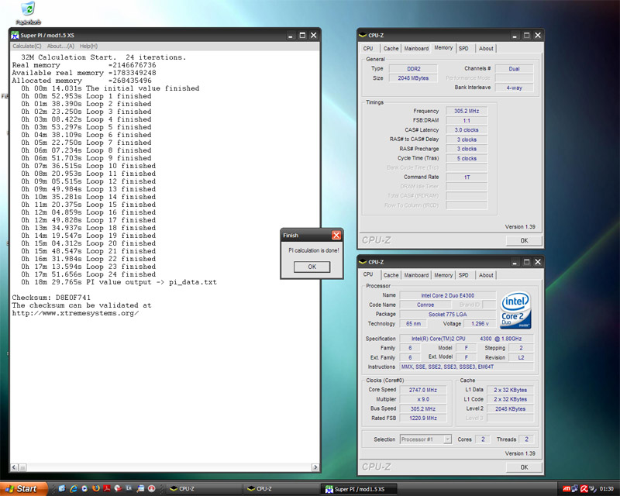Click the Conroe code name field
620x496 pixels.
pyautogui.click(x=425, y=305)
